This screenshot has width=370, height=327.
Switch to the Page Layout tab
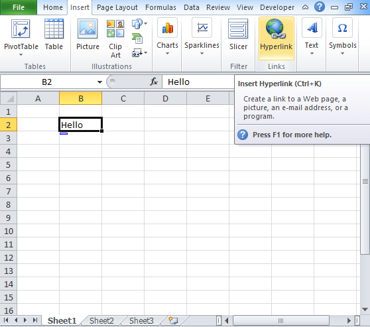[117, 7]
